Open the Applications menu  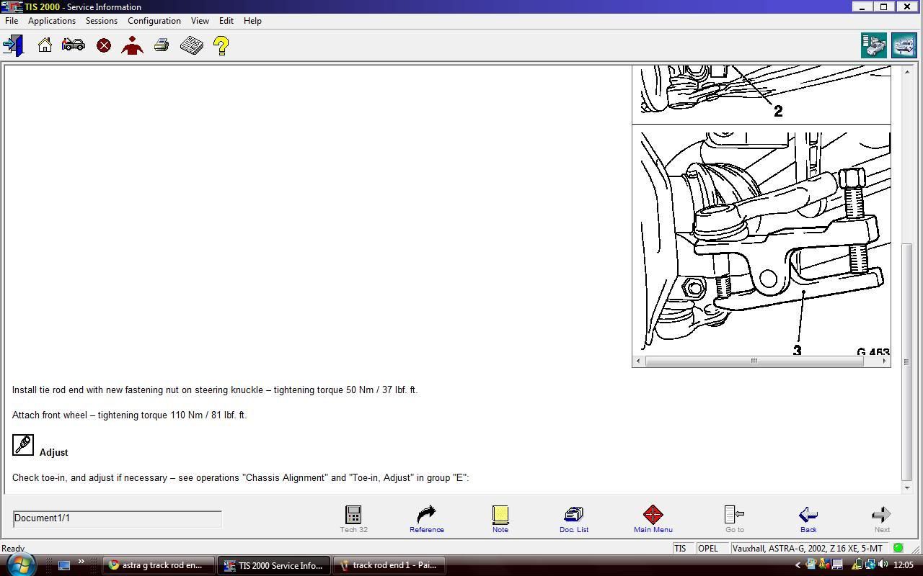pyautogui.click(x=52, y=21)
